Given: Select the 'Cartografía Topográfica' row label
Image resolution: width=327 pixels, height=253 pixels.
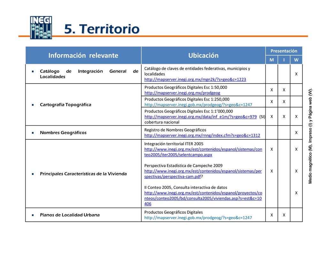Looking at the screenshot, I should 65,105.
